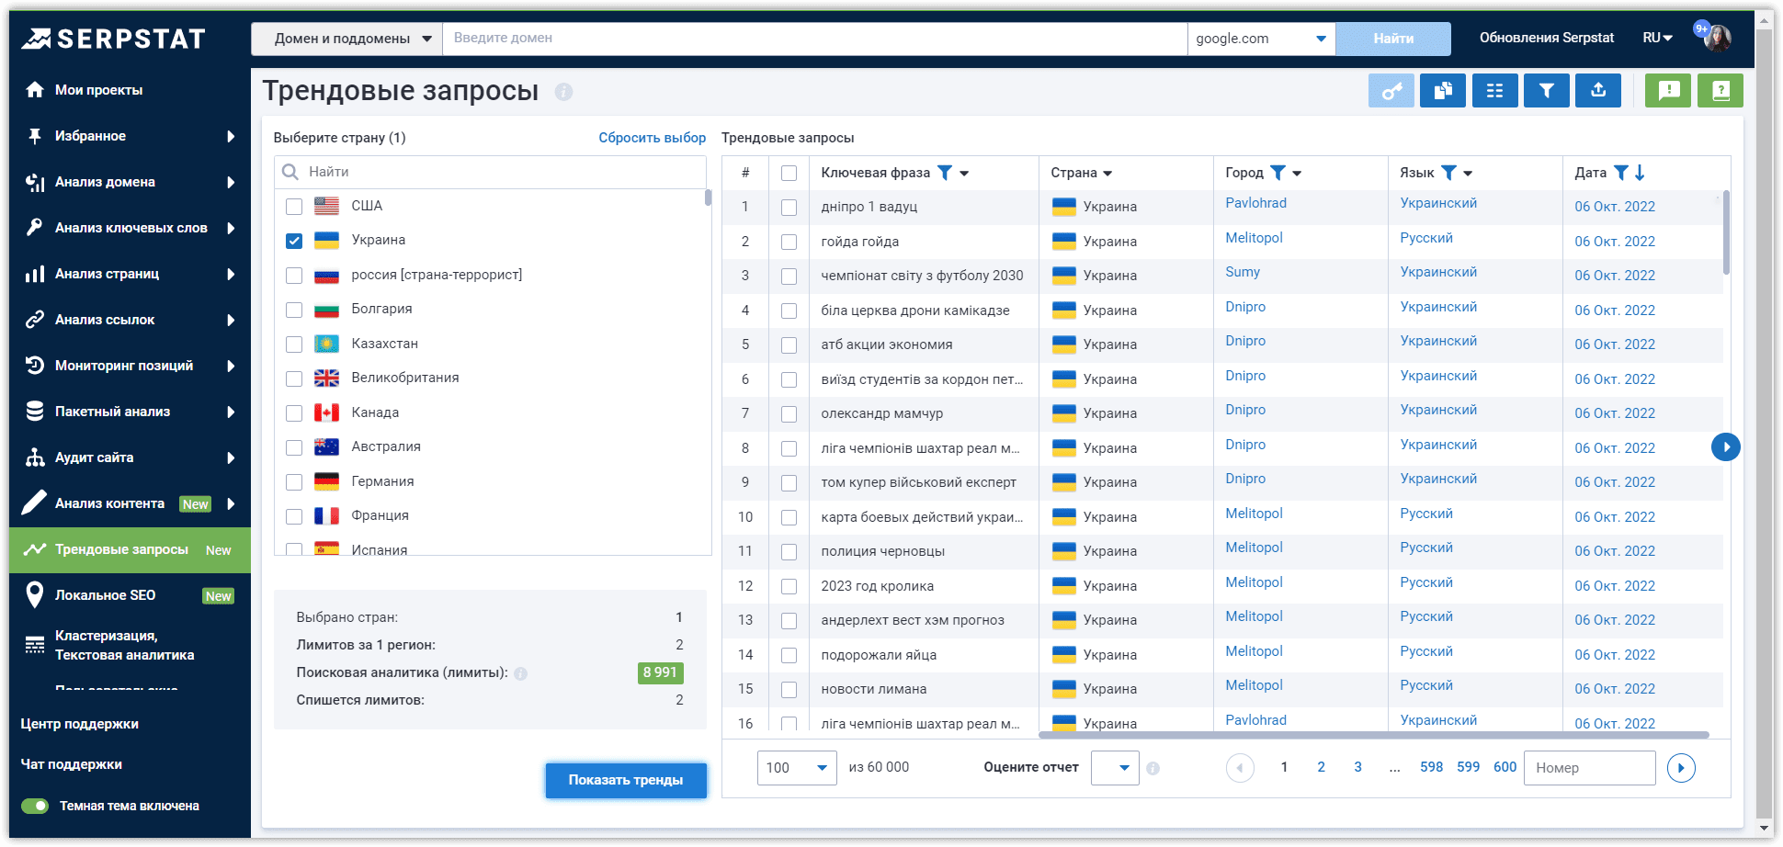
Task: Click the Показать тренды button
Action: (626, 780)
